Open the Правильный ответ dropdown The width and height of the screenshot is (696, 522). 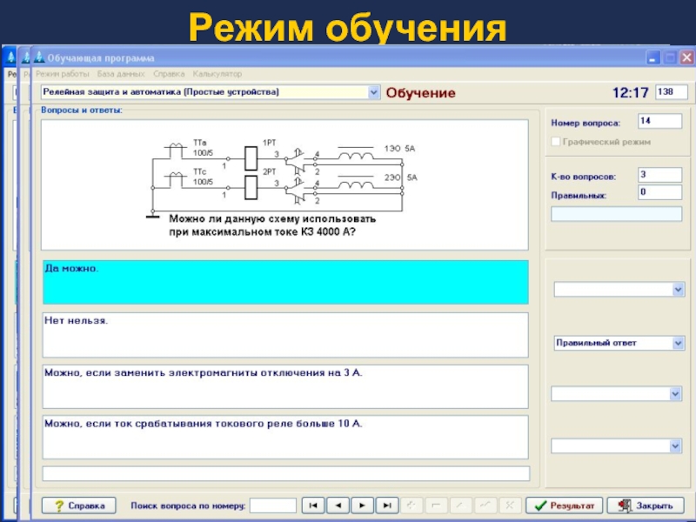tap(678, 343)
